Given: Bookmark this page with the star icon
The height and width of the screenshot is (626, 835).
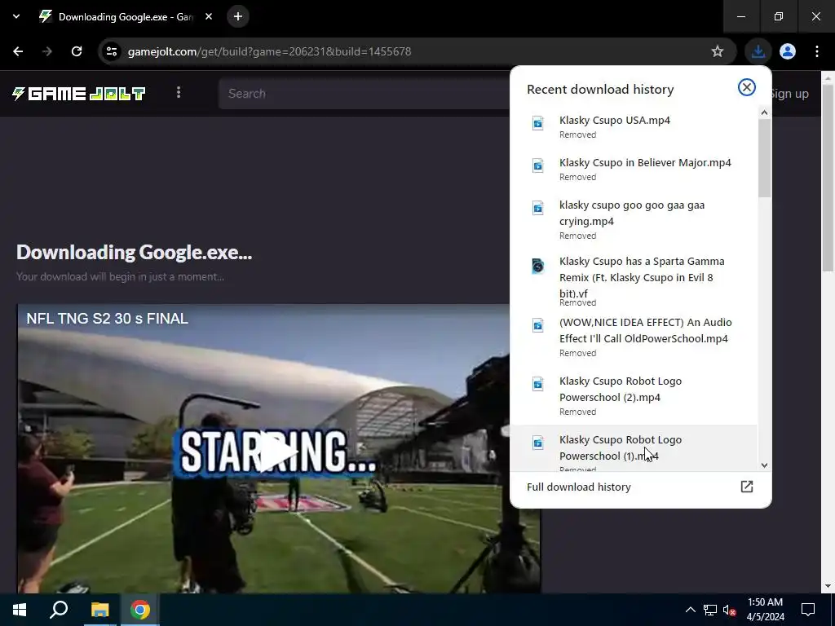Looking at the screenshot, I should 718,51.
